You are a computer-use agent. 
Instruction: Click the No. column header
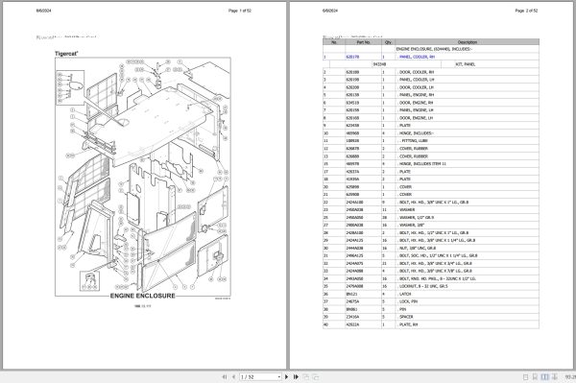pos(334,42)
